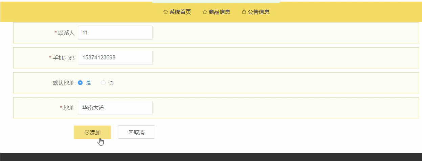Click the 联系人 field label
This screenshot has width=422, height=161.
pos(66,33)
